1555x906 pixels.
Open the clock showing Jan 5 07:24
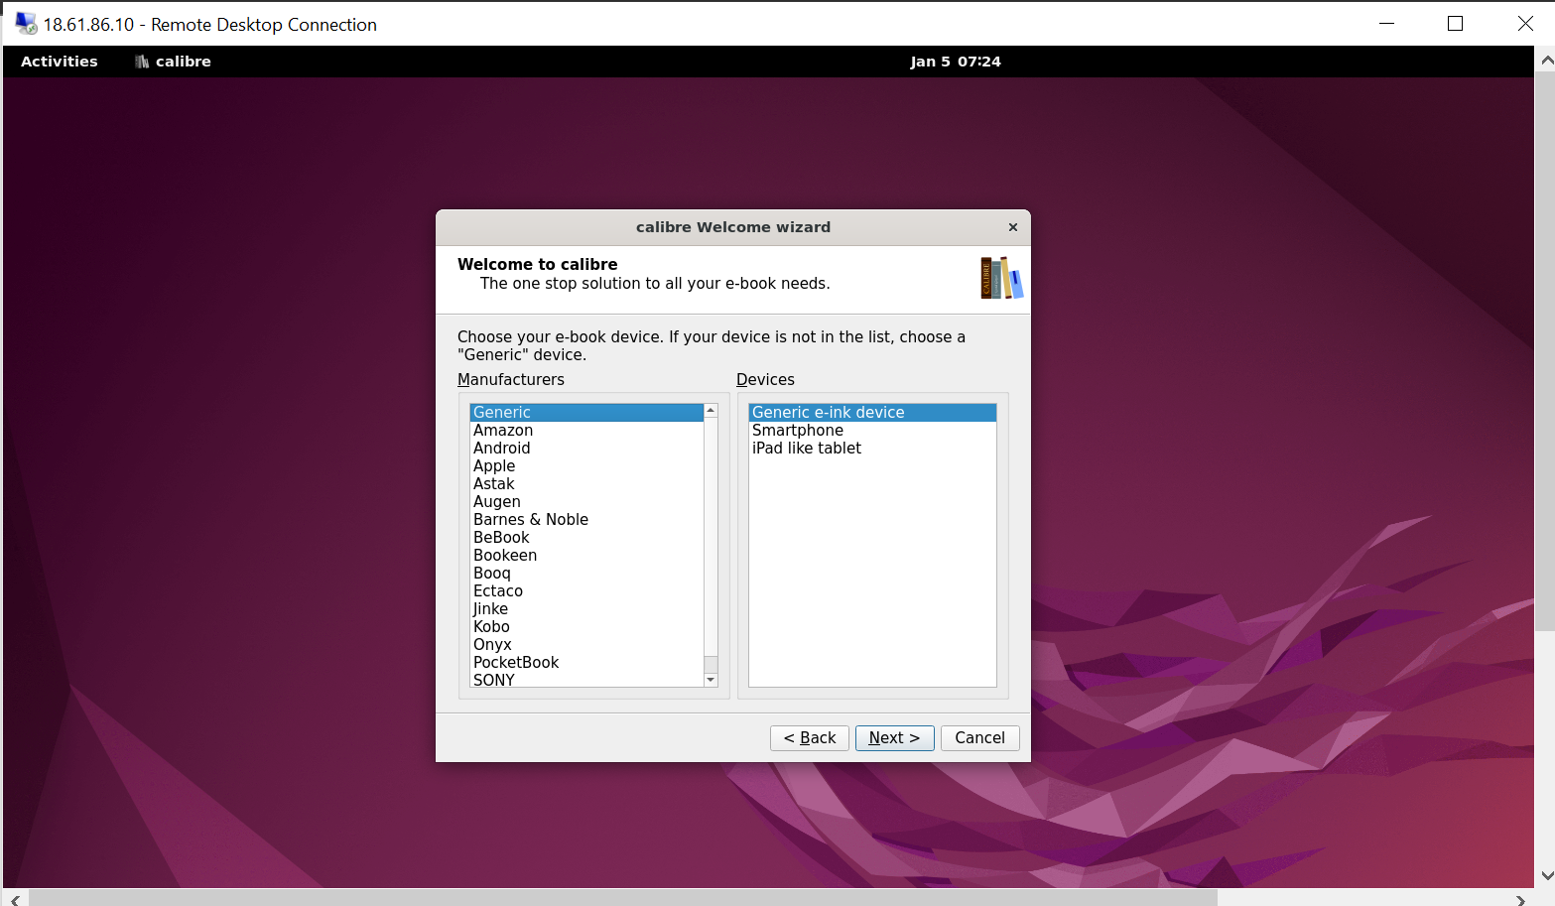point(956,62)
